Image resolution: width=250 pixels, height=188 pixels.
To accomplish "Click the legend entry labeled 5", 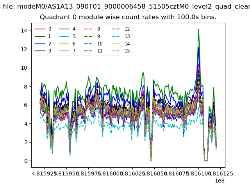I will (68, 36).
